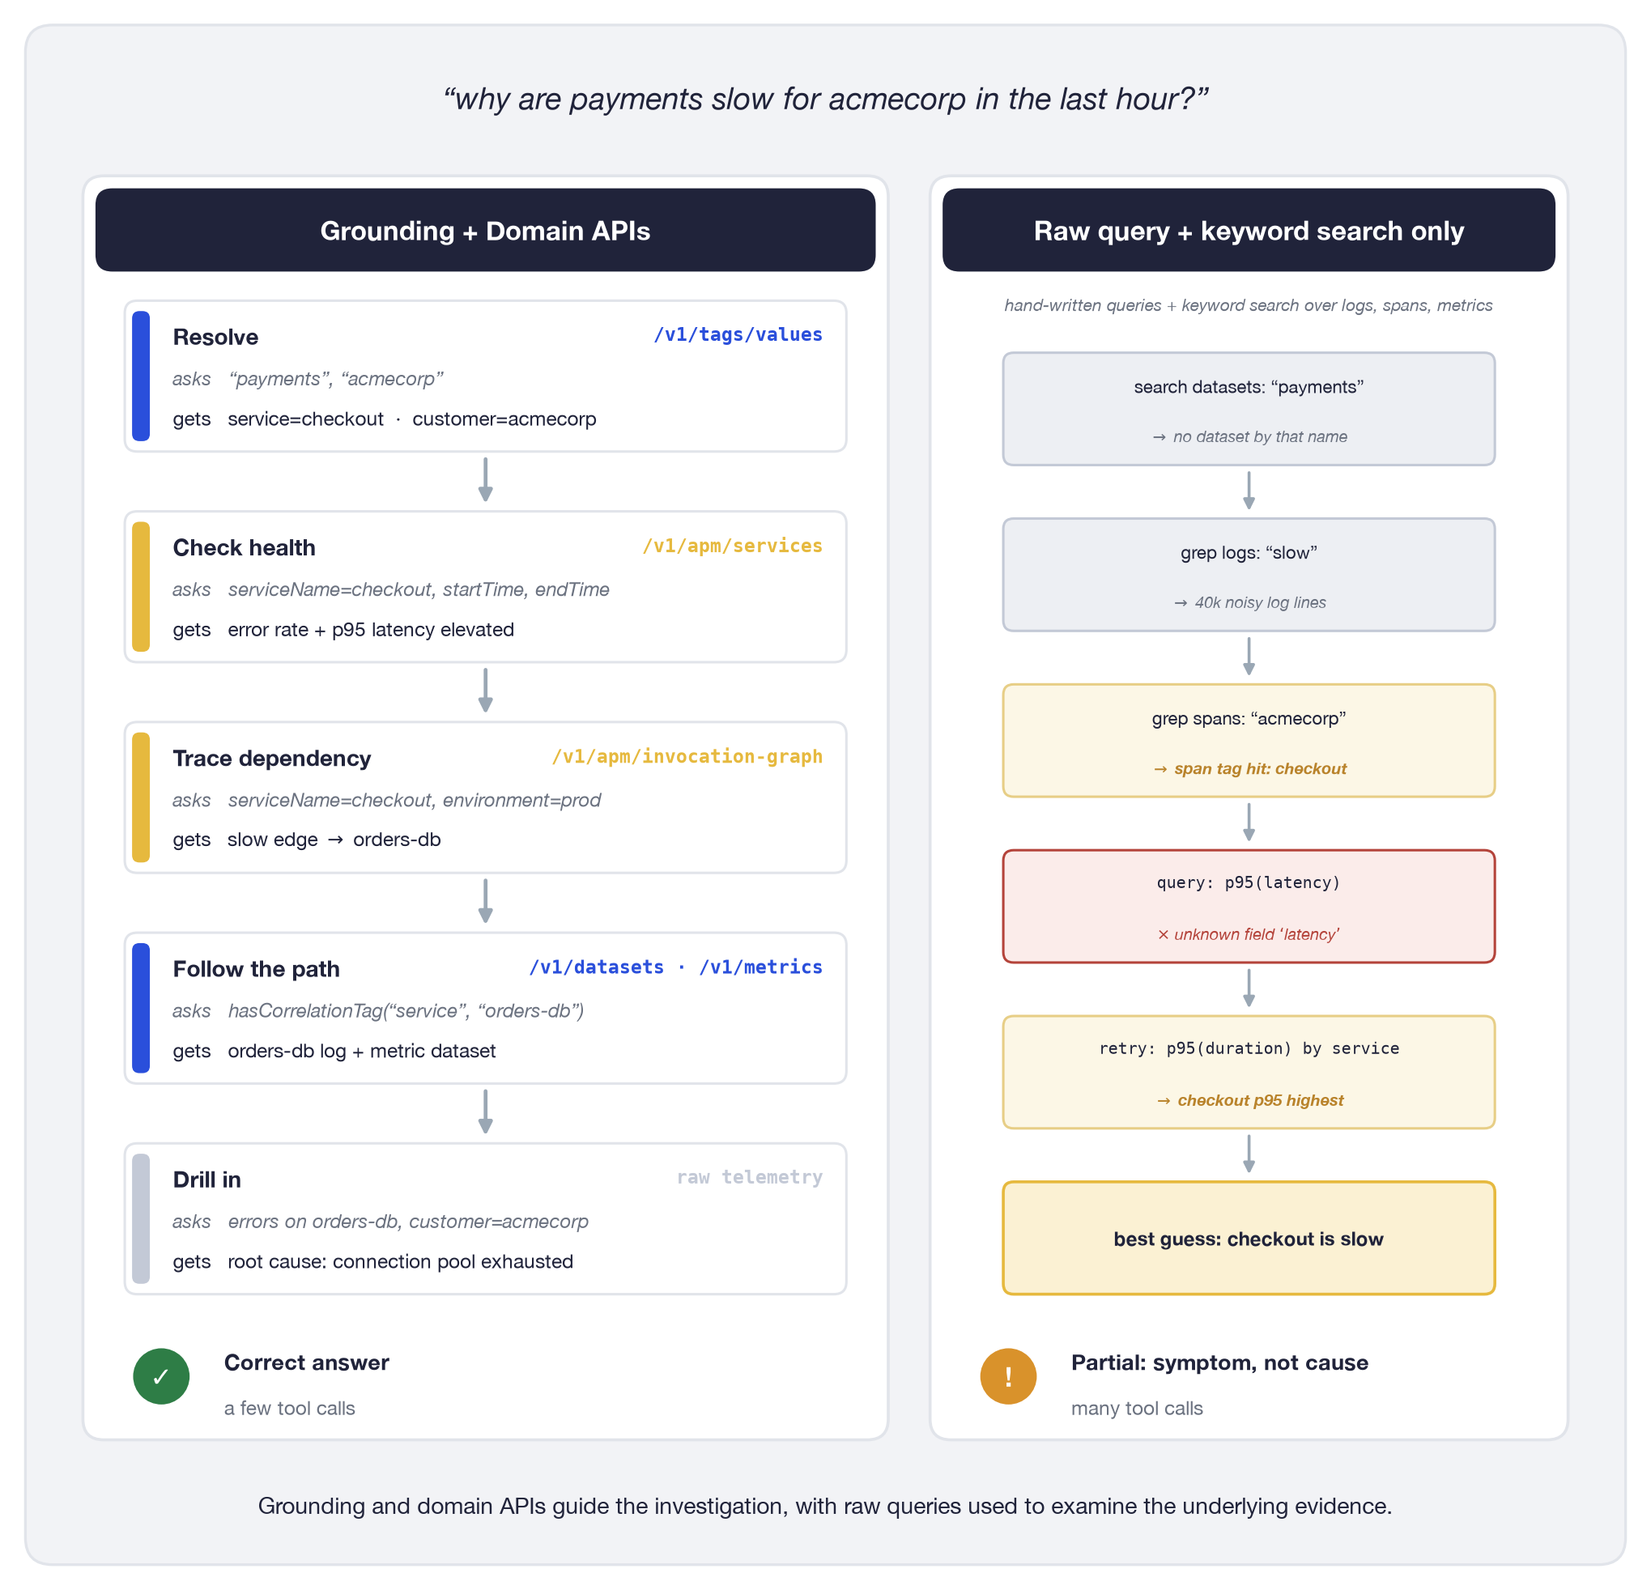Screen dimensions: 1651x1590
Task: Click the red 'query: p95(latency)' error box
Action: [x=1249, y=906]
